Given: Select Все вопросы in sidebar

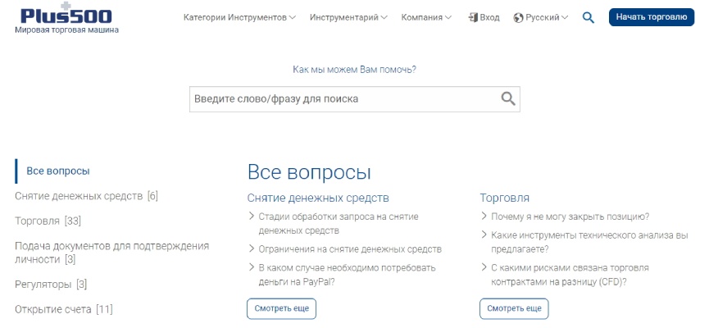Looking at the screenshot, I should click(x=58, y=171).
